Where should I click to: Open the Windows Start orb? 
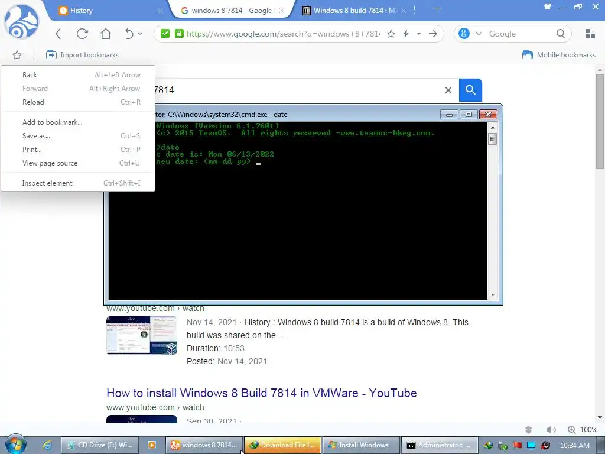[x=15, y=445]
